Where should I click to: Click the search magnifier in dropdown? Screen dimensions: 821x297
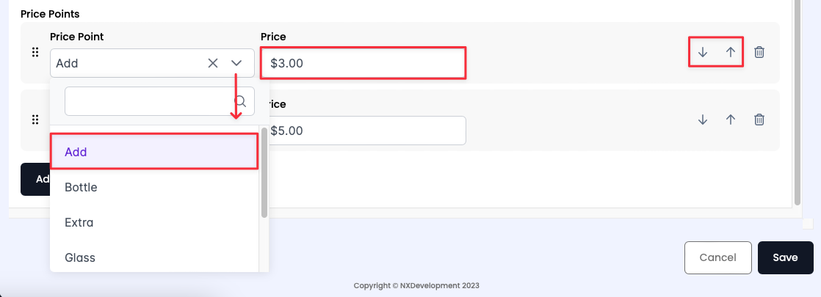click(x=240, y=101)
